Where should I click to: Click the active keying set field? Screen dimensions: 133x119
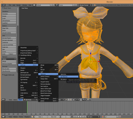pyautogui.click(x=111, y=117)
